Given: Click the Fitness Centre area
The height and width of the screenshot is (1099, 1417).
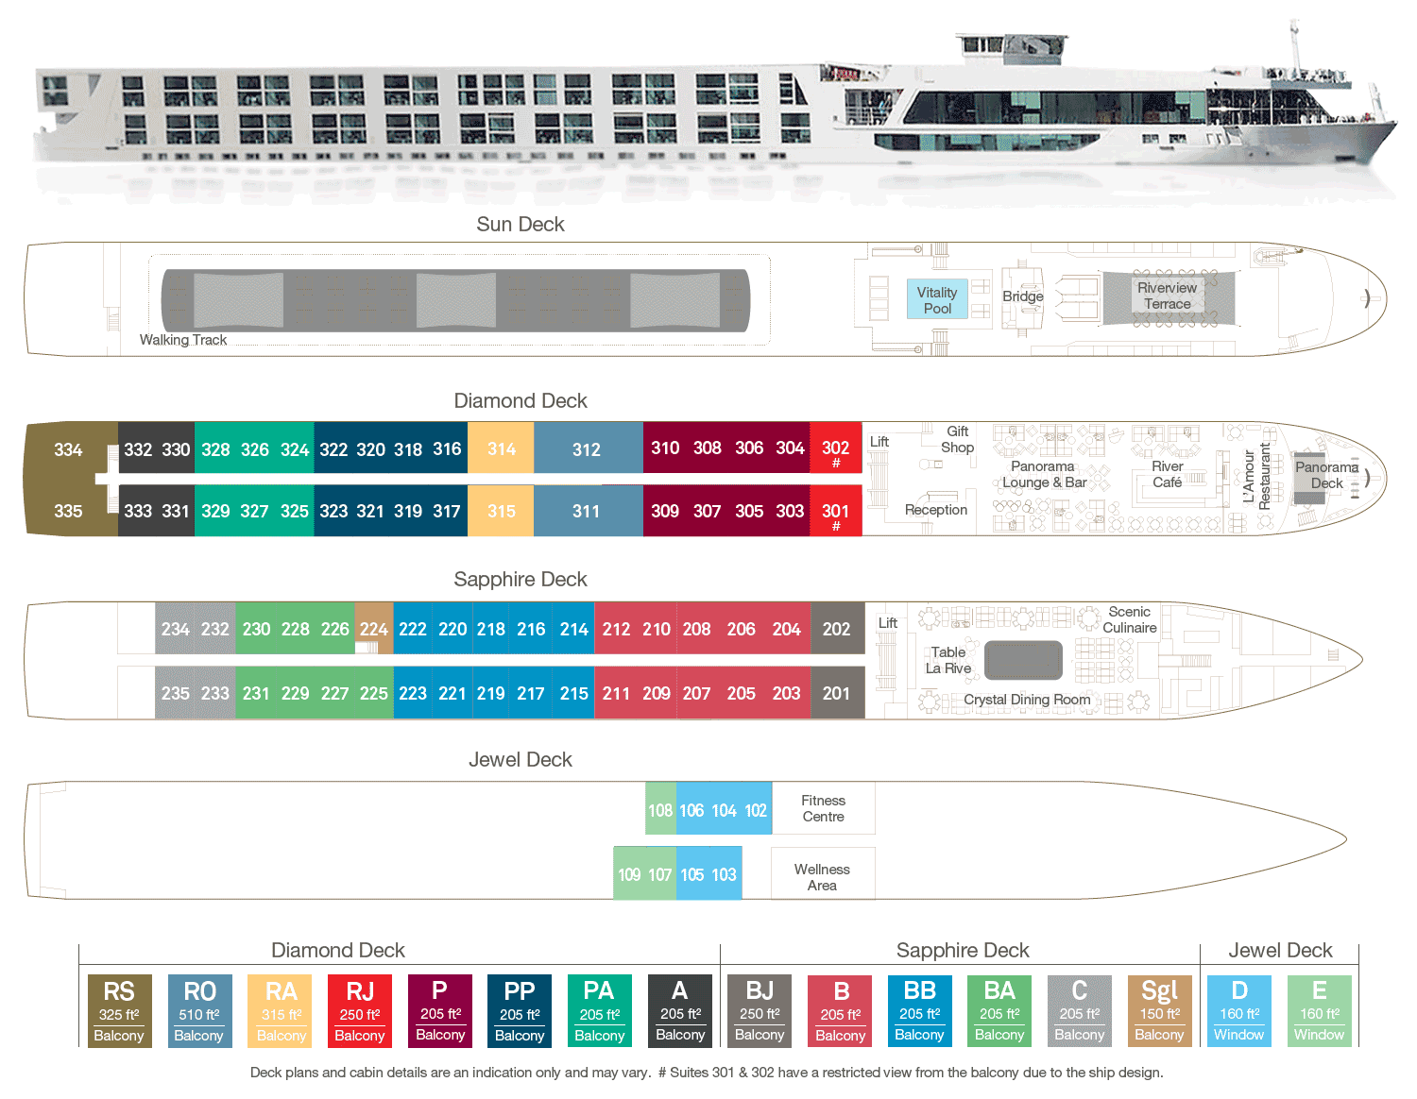Looking at the screenshot, I should pos(824,808).
